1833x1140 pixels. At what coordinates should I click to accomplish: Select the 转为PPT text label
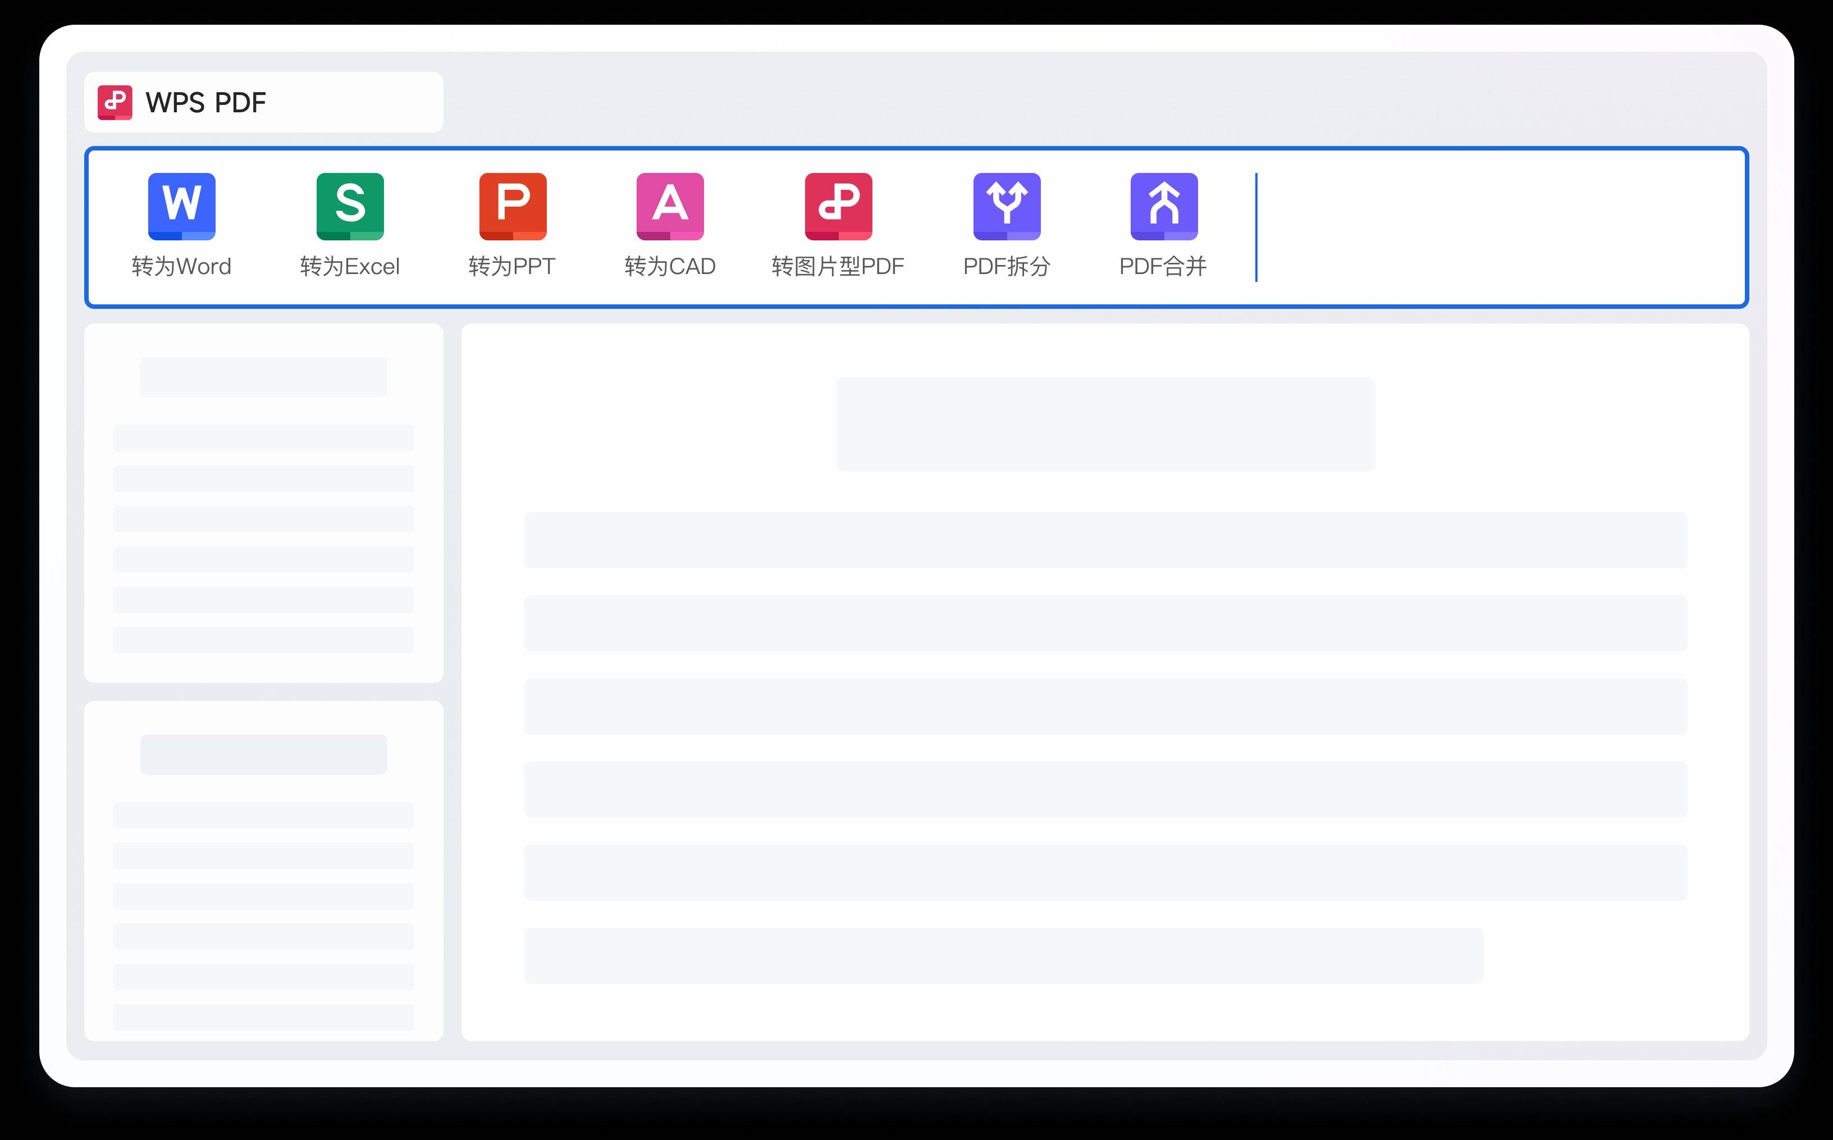point(512,266)
